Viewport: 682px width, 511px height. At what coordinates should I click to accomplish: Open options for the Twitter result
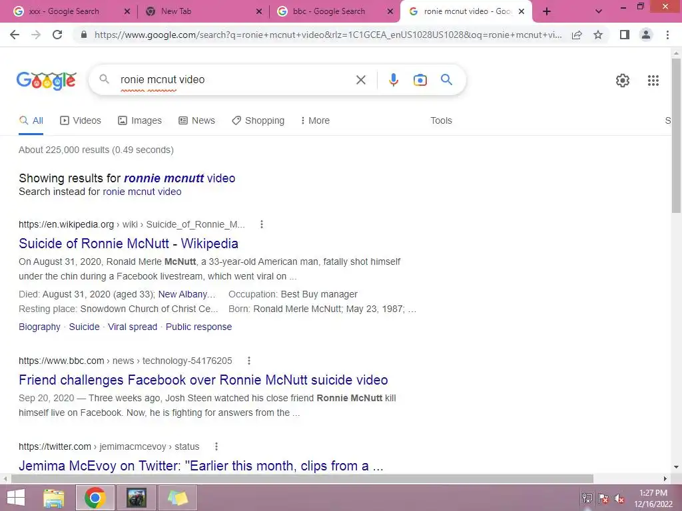click(x=216, y=446)
